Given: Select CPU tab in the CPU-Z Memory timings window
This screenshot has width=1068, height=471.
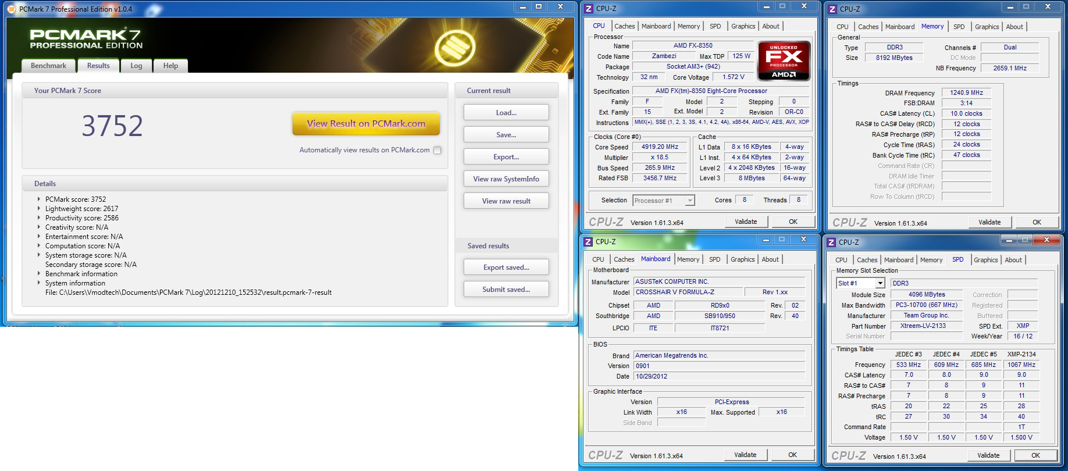Looking at the screenshot, I should pos(842,27).
